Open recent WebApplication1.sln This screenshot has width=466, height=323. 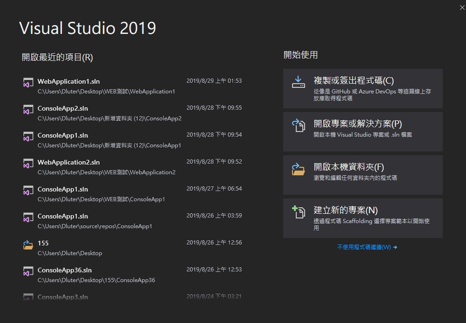132,86
